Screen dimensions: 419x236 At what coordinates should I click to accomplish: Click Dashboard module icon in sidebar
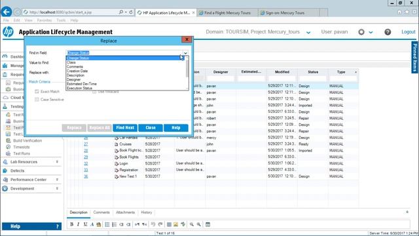click(x=5, y=56)
